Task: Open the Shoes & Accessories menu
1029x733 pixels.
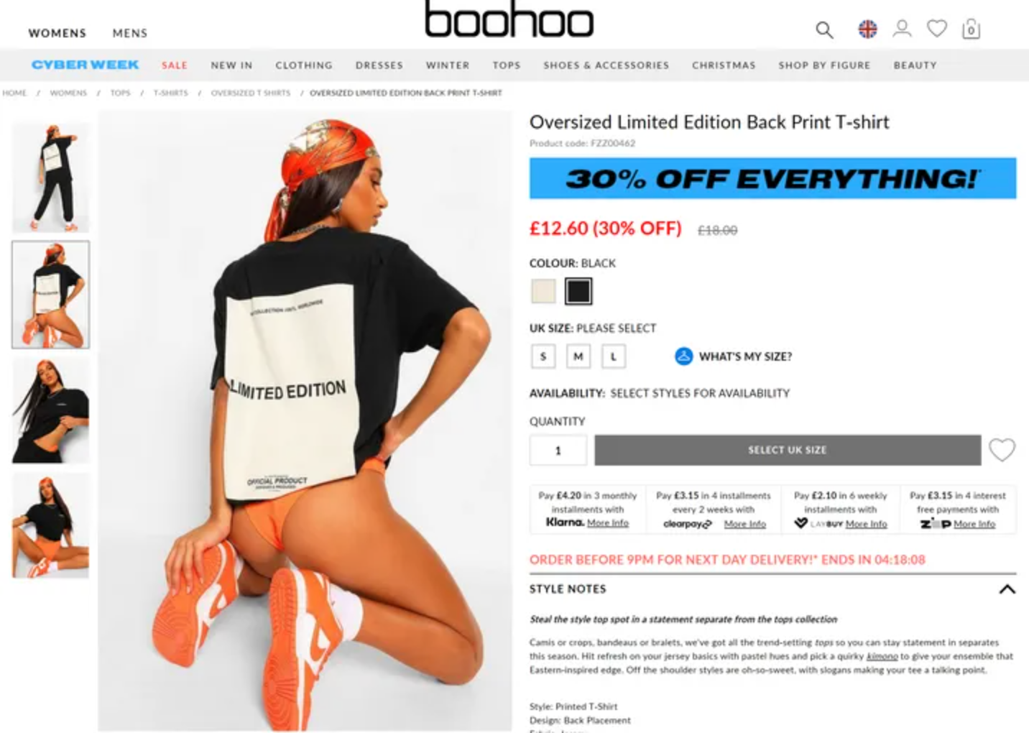Action: click(606, 65)
